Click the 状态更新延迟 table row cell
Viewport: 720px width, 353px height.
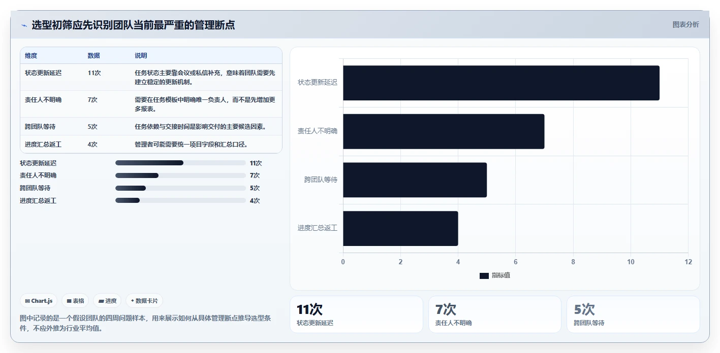click(x=43, y=73)
